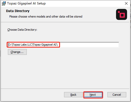Click the small pink square in the logo

tap(119, 12)
